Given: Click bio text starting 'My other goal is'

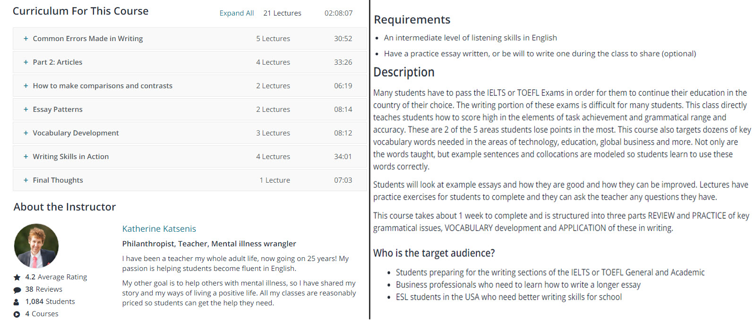Looking at the screenshot, I should [239, 293].
